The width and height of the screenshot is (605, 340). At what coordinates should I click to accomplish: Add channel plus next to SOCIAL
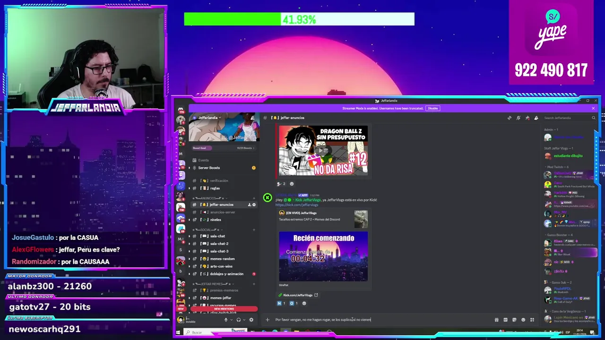coord(254,229)
